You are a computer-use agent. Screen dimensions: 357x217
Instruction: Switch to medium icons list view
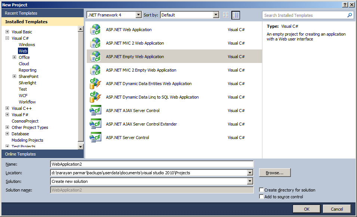pyautogui.click(x=236, y=15)
